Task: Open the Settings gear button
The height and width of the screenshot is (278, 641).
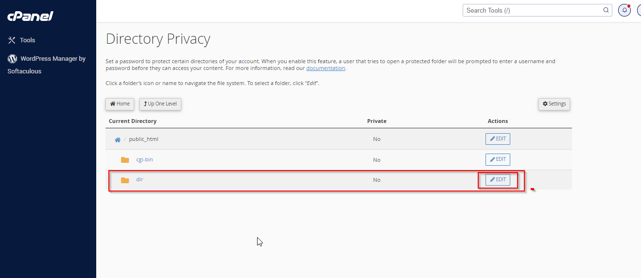Action: (554, 104)
